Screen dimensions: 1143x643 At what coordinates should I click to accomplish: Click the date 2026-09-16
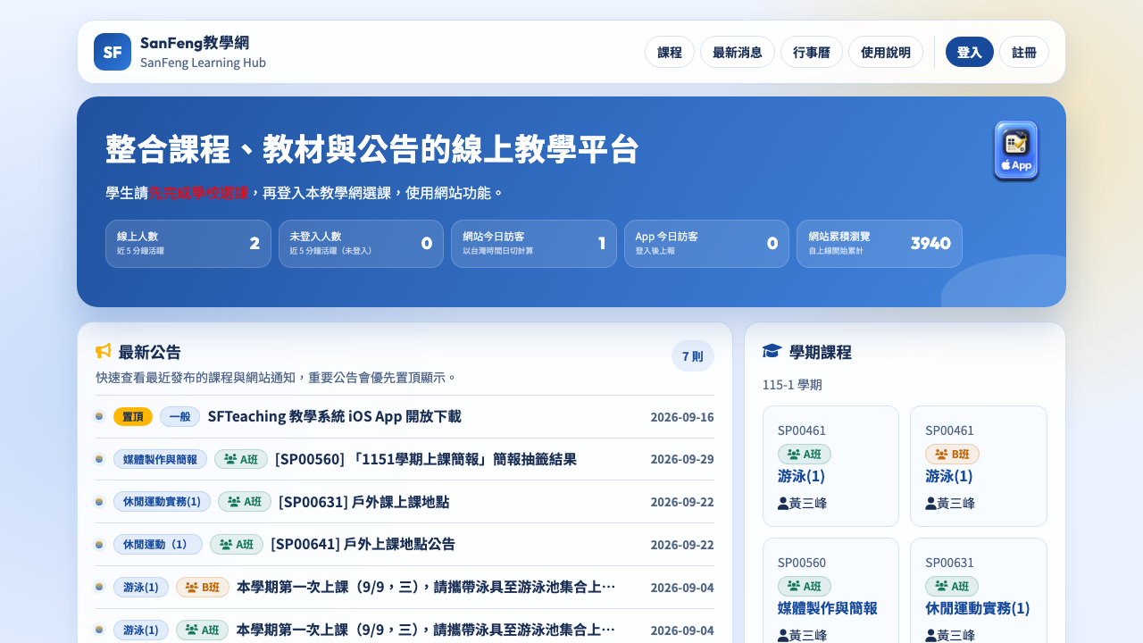pyautogui.click(x=682, y=417)
